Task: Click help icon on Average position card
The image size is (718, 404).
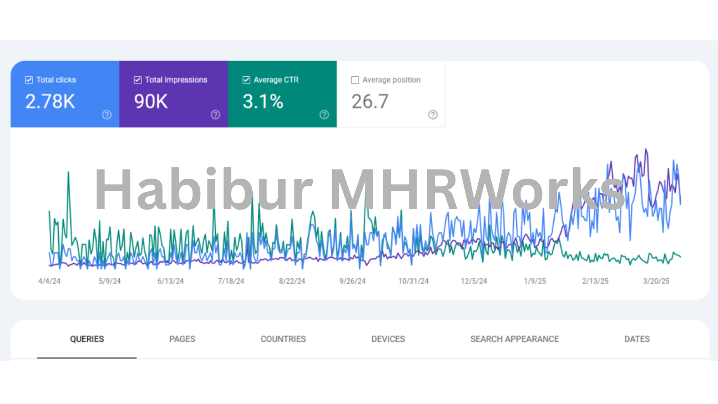Action: (433, 115)
